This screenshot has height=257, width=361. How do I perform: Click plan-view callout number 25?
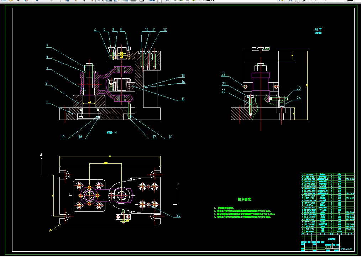tap(178, 216)
